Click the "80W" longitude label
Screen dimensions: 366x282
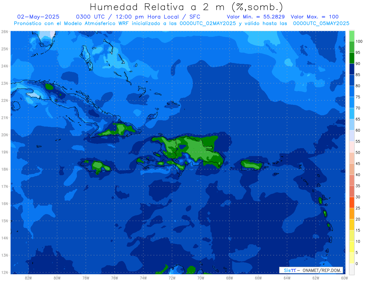click(x=57, y=278)
